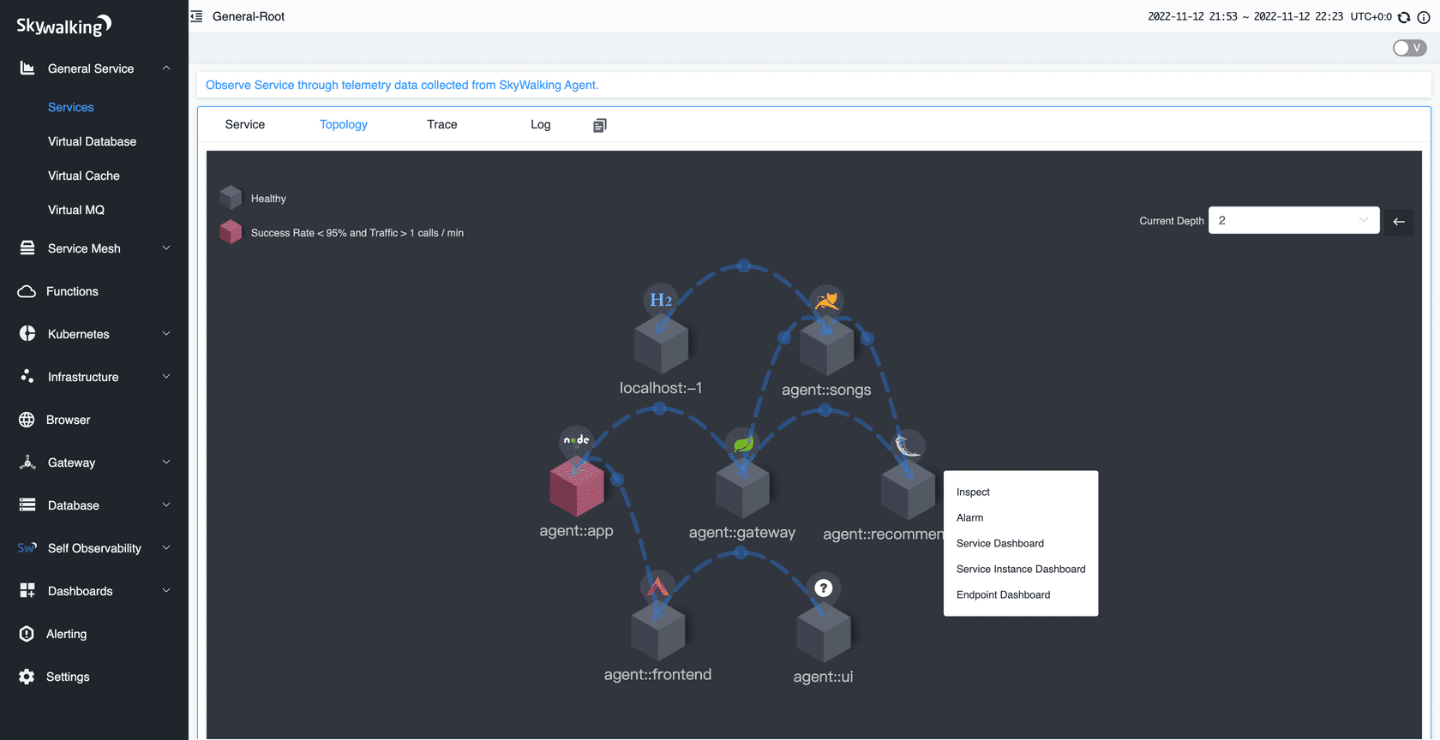The width and height of the screenshot is (1440, 740).
Task: Choose Service Dashboard from context menu
Action: click(999, 543)
